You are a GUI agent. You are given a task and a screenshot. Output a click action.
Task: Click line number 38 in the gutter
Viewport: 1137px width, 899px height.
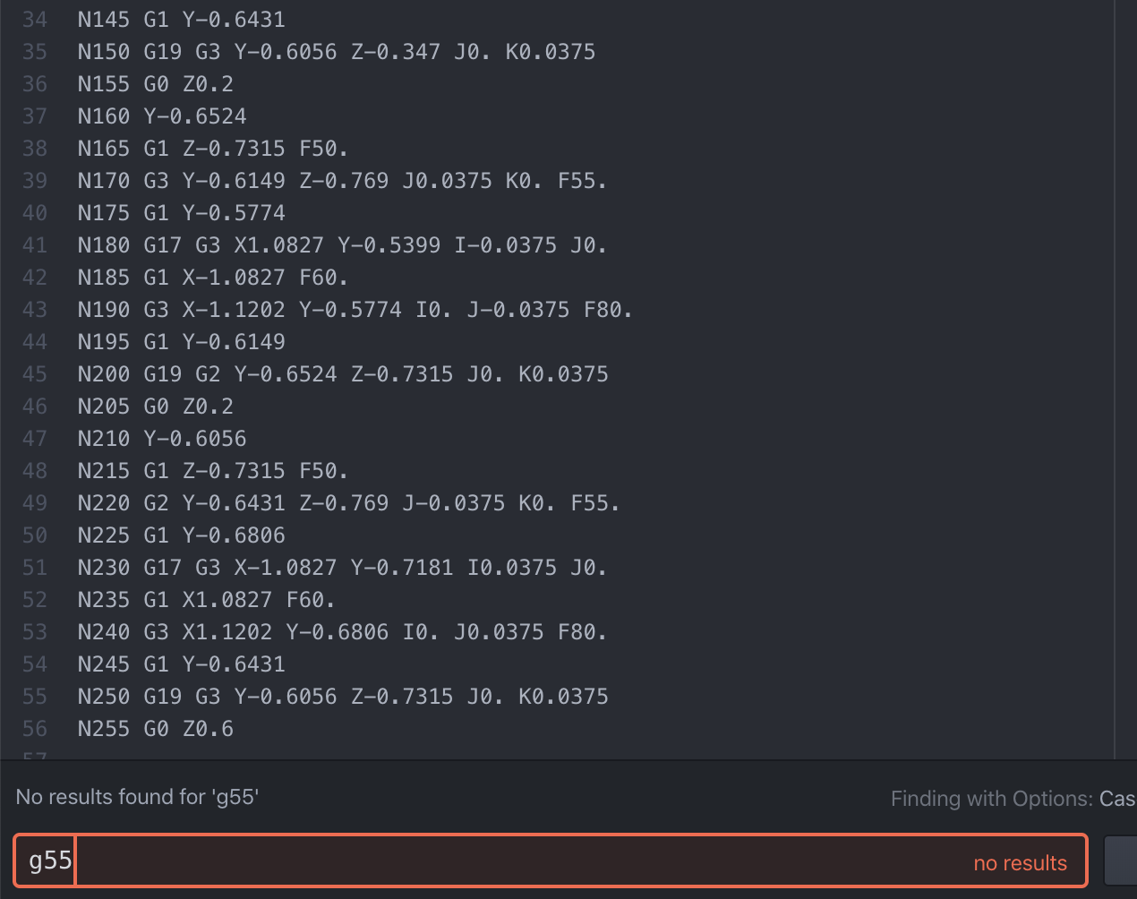click(35, 149)
